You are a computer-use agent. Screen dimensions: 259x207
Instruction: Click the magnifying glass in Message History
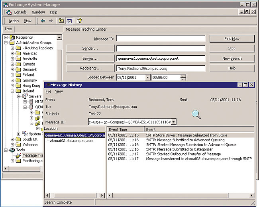pos(196,115)
